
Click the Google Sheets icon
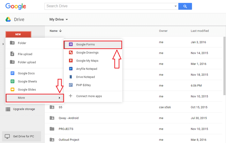click(x=12, y=81)
